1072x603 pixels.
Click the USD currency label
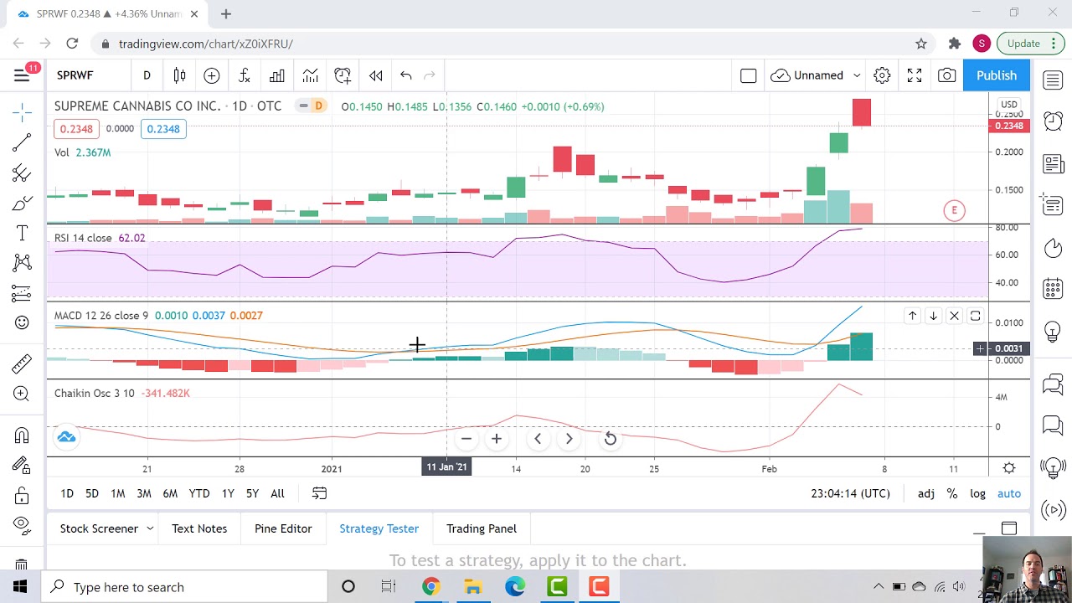[1009, 105]
